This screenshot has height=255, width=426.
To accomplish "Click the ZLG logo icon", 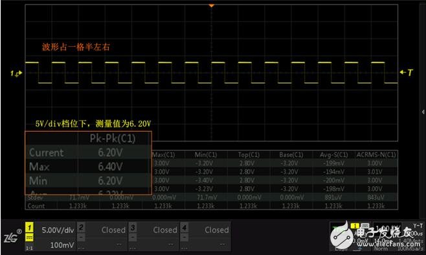I will pyautogui.click(x=11, y=237).
